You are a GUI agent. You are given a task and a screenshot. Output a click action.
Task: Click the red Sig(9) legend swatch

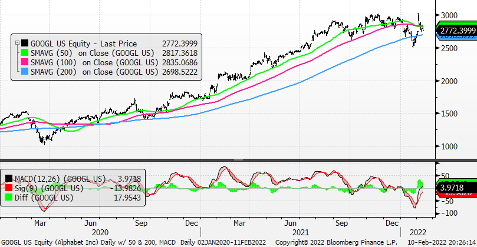tap(9, 188)
